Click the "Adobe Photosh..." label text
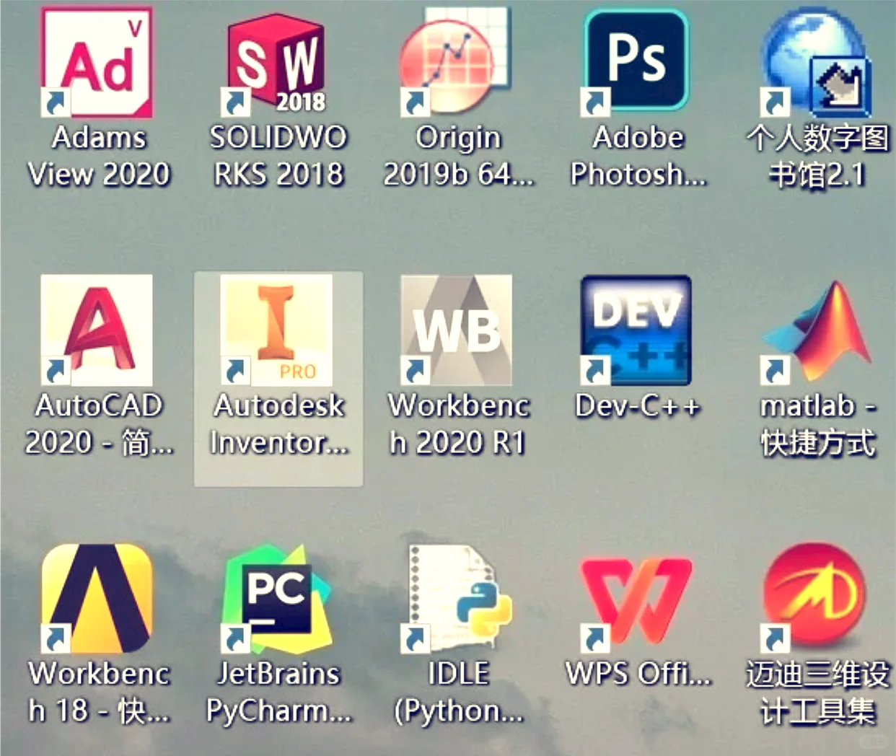Image resolution: width=896 pixels, height=756 pixels. tap(638, 156)
